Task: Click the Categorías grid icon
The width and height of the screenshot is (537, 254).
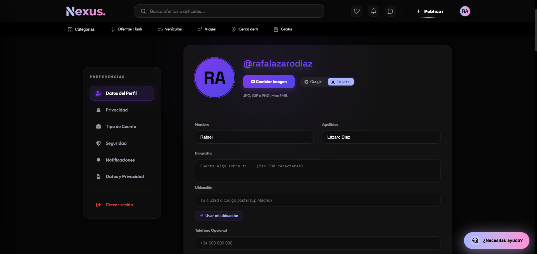Action: click(x=70, y=29)
